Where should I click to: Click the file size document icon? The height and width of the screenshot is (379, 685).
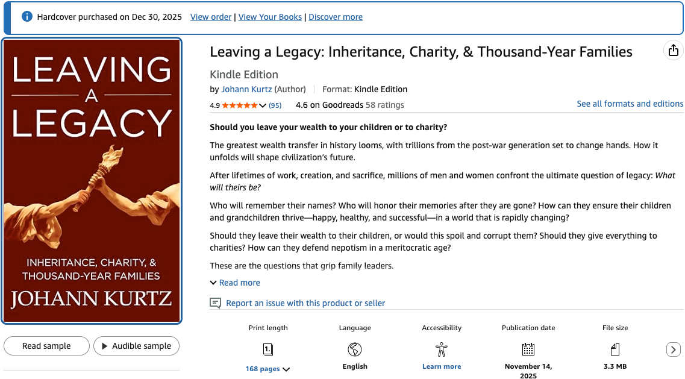615,349
